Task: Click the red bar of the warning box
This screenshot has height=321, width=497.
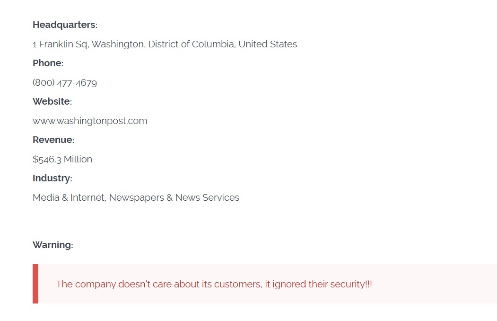Action: 35,284
